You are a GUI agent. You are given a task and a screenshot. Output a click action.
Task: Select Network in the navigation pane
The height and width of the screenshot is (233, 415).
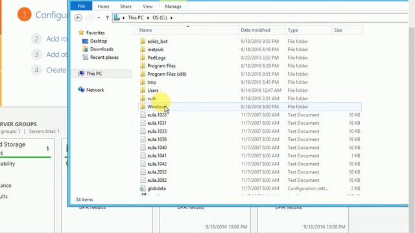pyautogui.click(x=95, y=90)
